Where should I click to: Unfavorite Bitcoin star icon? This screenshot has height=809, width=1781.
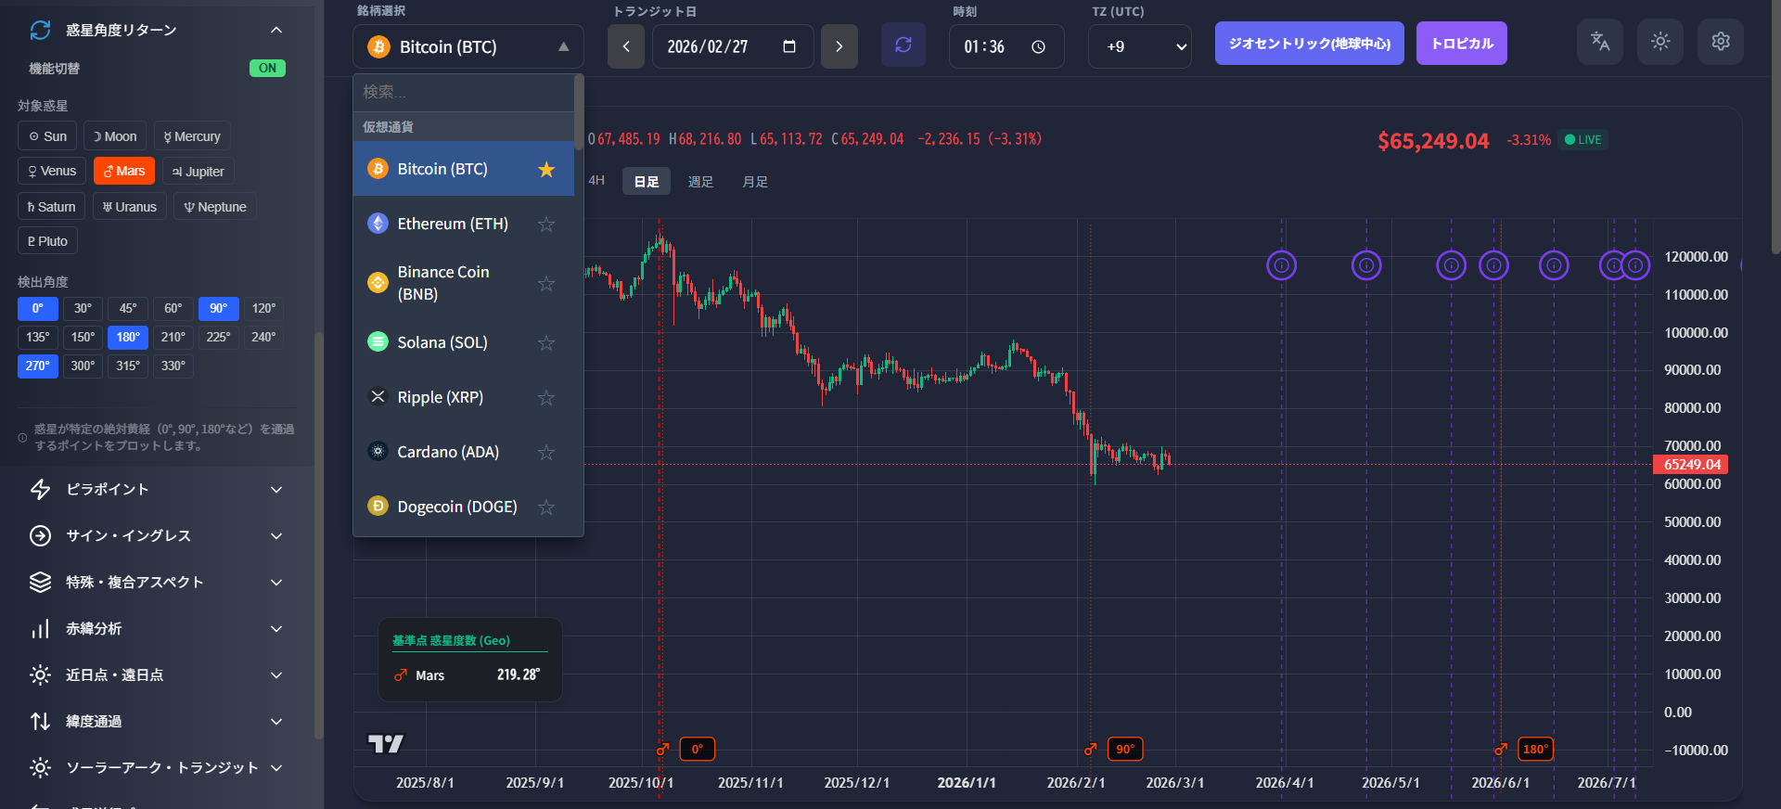point(546,169)
